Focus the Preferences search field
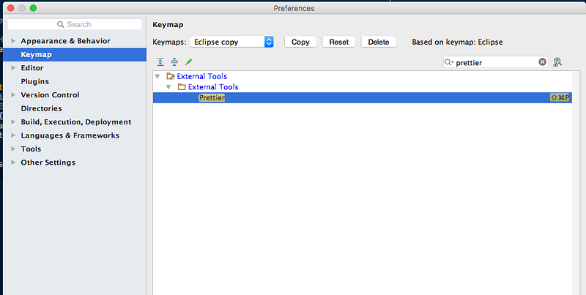 (x=75, y=24)
